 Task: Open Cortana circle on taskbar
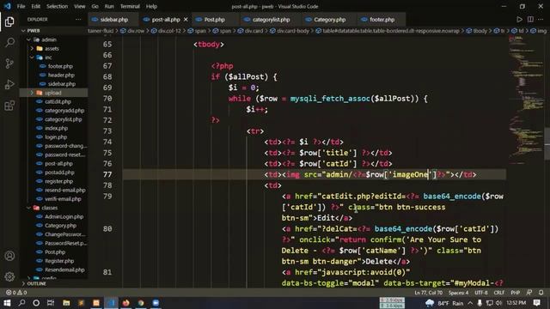coord(36,303)
